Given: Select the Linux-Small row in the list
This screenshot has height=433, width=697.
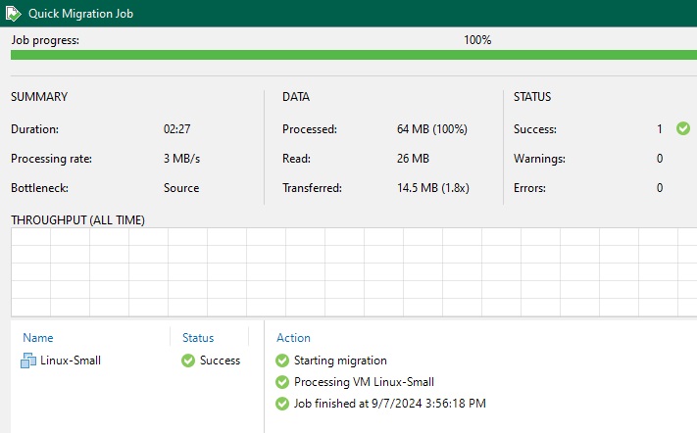Looking at the screenshot, I should 71,361.
